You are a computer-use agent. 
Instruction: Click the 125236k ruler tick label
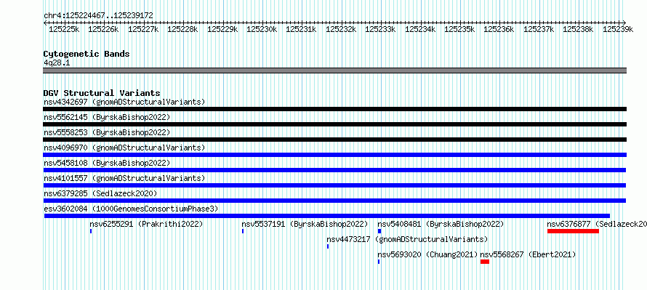(x=499, y=29)
